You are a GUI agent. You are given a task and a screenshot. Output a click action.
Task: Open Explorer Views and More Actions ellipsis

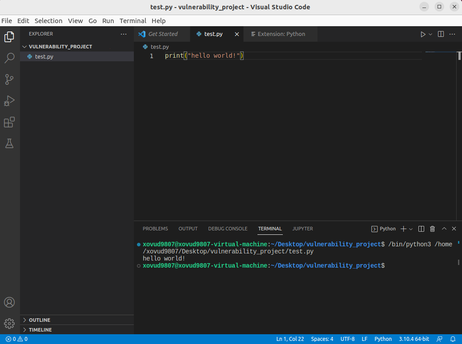click(x=124, y=34)
